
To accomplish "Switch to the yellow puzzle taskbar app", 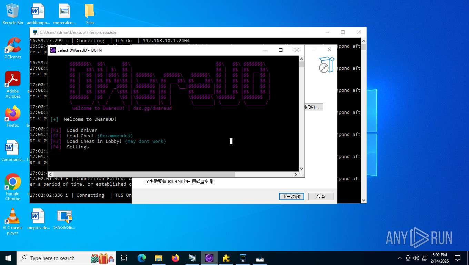I will coord(226,258).
